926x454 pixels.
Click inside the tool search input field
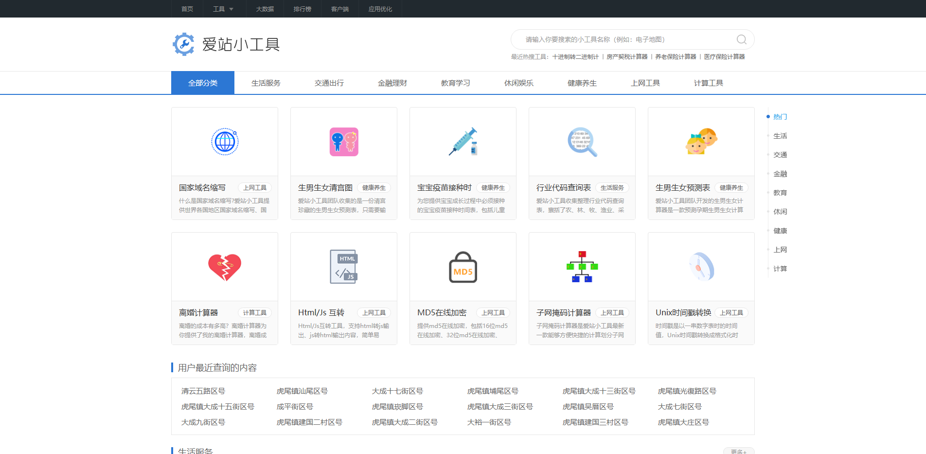tap(608, 39)
